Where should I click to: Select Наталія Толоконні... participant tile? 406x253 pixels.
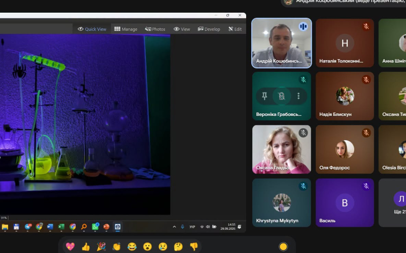click(345, 43)
